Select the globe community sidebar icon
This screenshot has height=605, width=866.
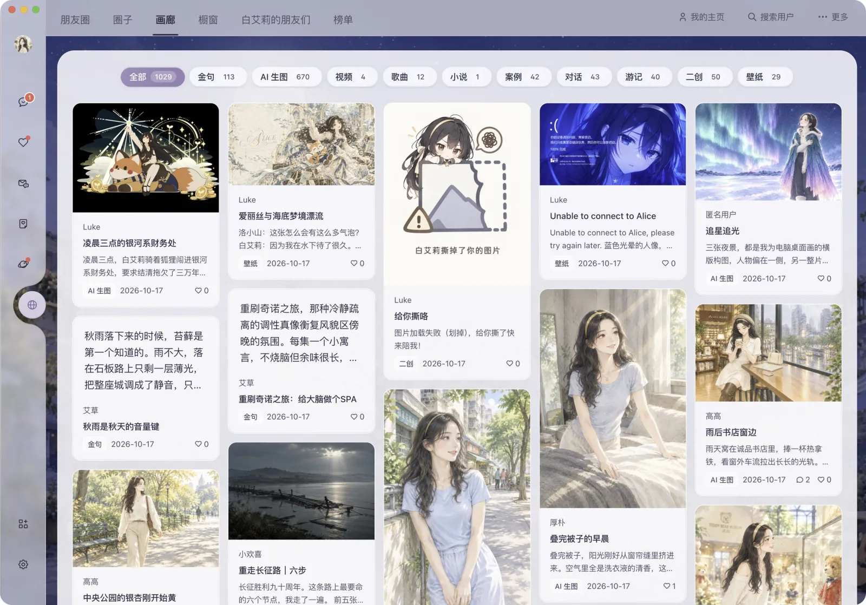[32, 305]
